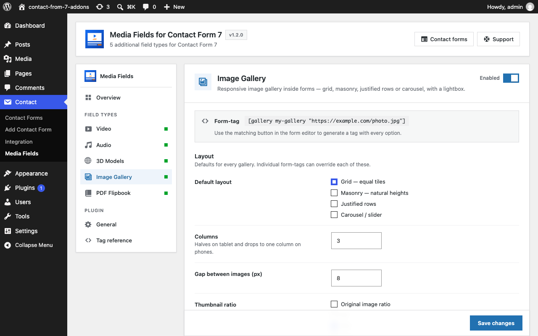
Task: Go to the Contact Forms submenu
Action: 24,118
